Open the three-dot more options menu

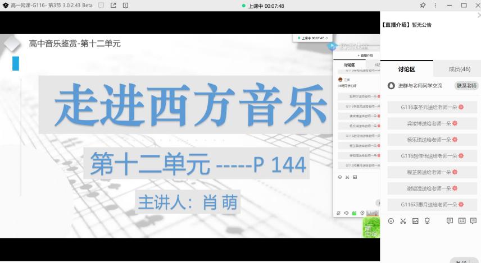pos(436,6)
